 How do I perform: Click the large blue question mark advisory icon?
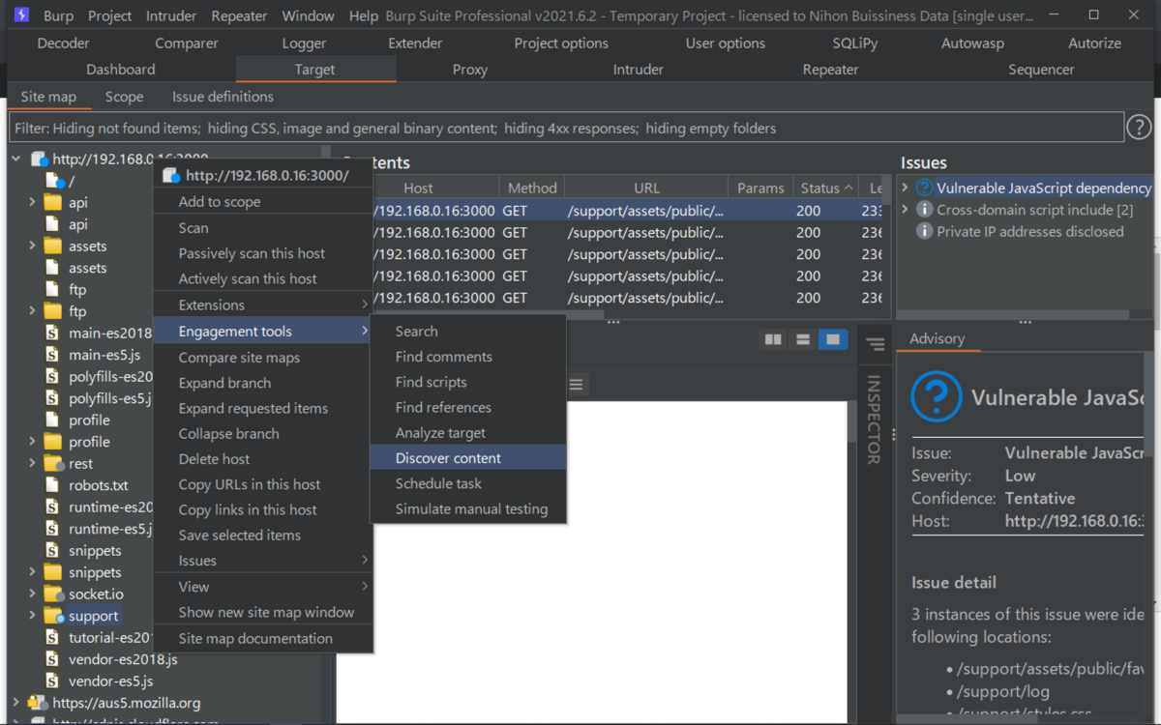click(937, 397)
